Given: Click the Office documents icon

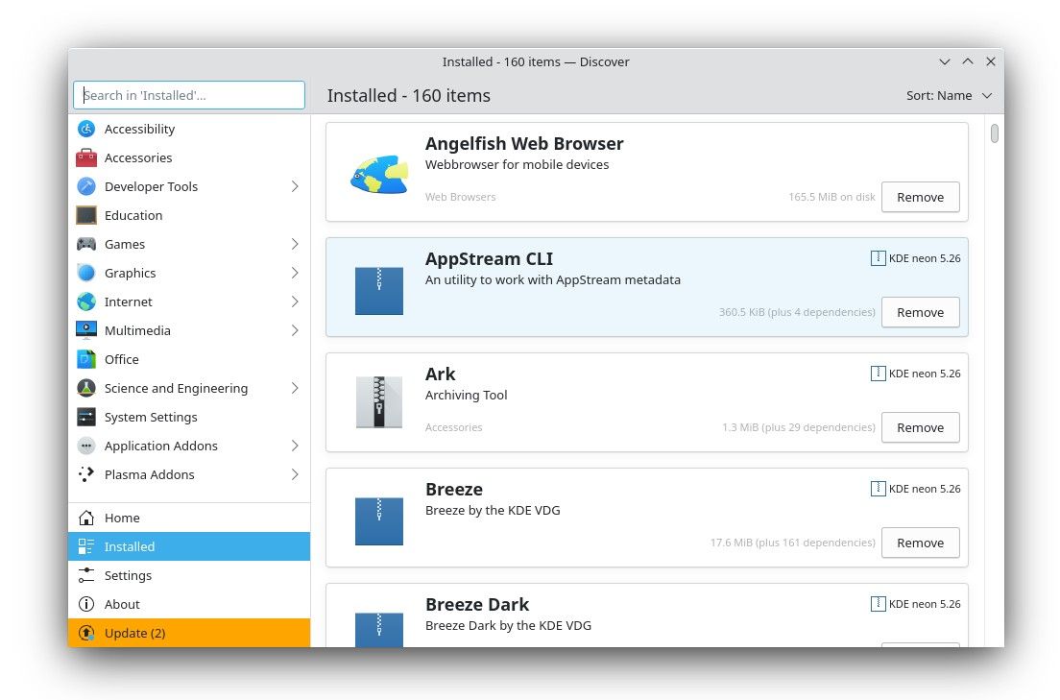Looking at the screenshot, I should (x=85, y=359).
